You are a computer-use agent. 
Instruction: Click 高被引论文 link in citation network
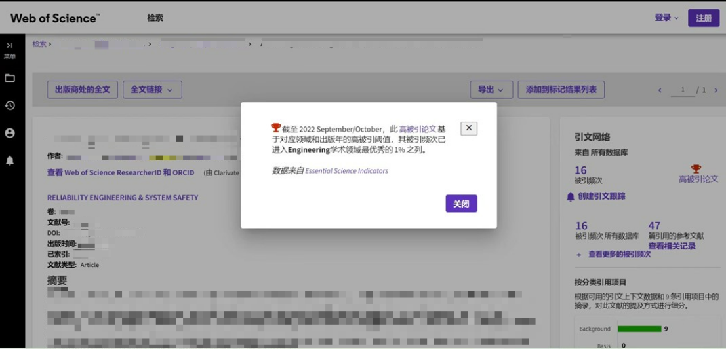(698, 179)
